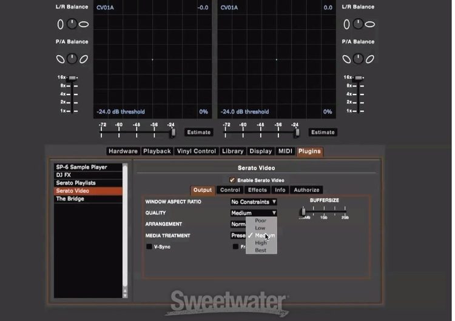
Task: Click the left deck P/A Balance knob
Action: 72,59
